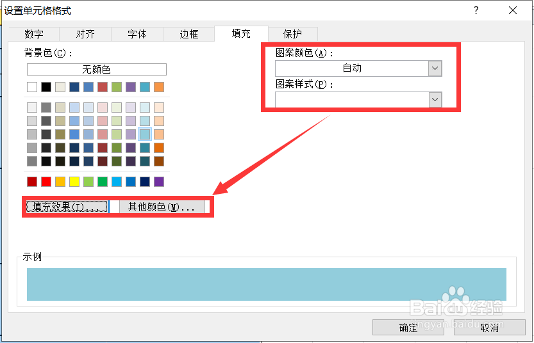534x343 pixels.
Task: Switch to the 保护 tab
Action: [x=293, y=34]
